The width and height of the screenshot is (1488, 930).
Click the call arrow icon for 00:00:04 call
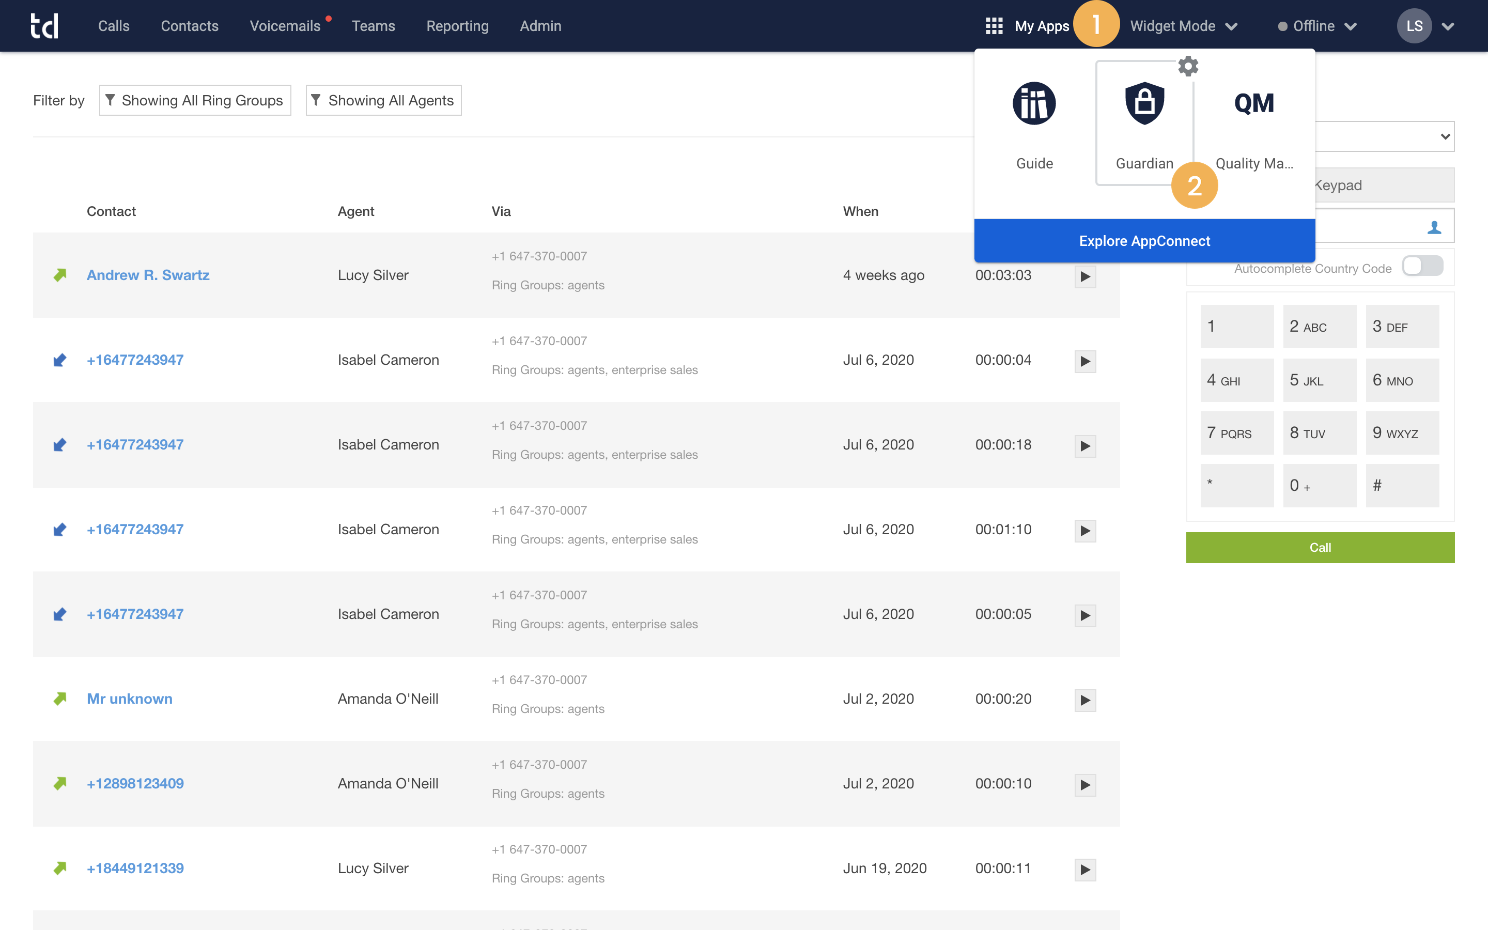pos(59,360)
